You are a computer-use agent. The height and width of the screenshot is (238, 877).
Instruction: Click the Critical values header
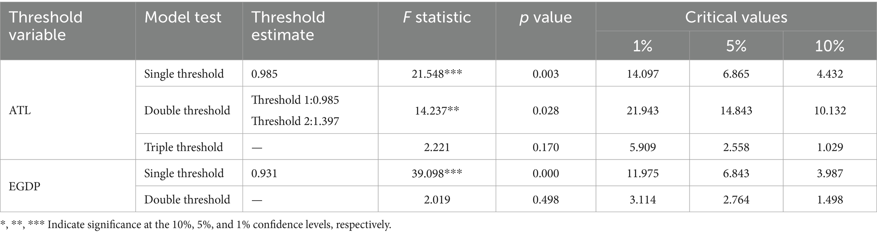(736, 17)
